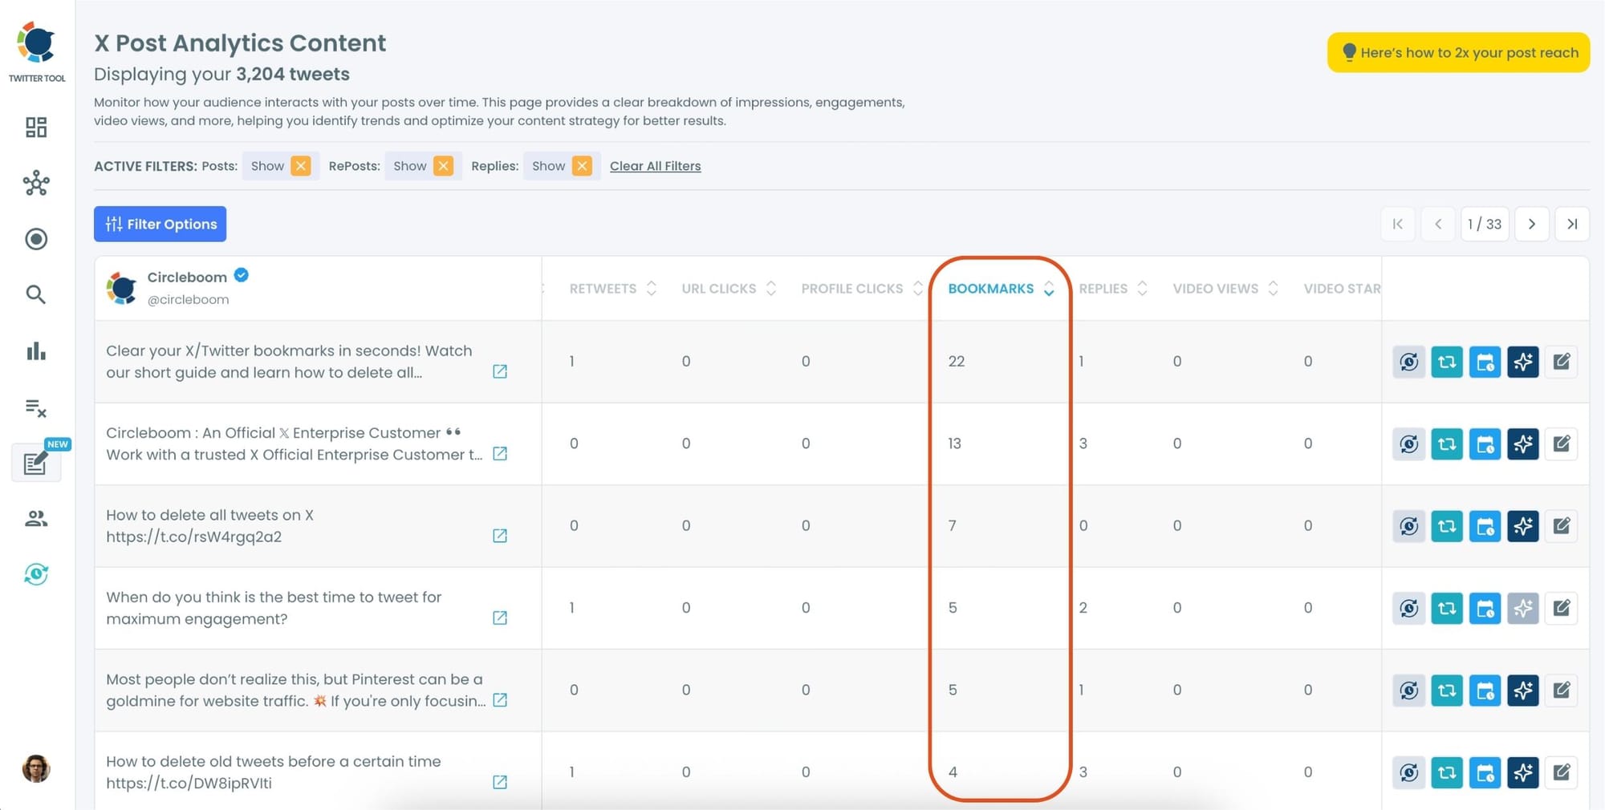Click AI sparkle icon for Enterprise Customer row

coord(1523,443)
